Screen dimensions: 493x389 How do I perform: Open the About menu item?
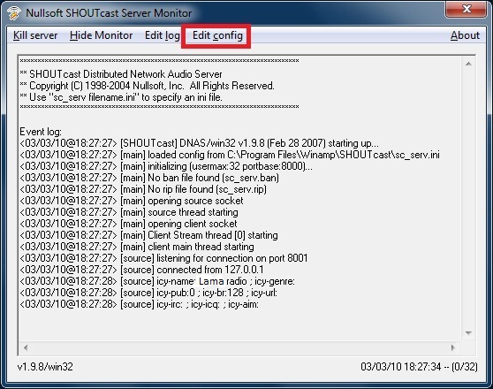click(465, 35)
